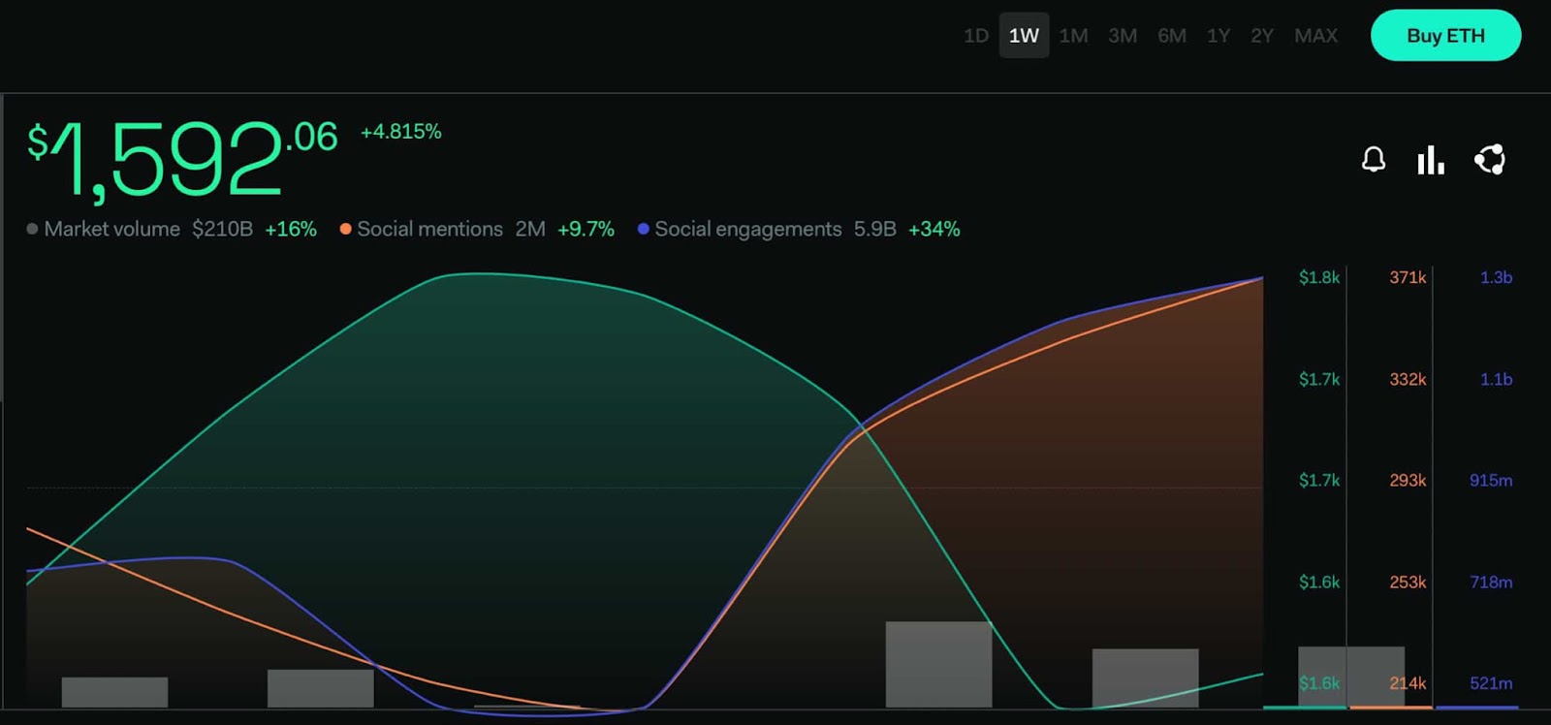This screenshot has width=1551, height=725.
Task: Click the tallest grey volume bar
Action: coord(938,664)
